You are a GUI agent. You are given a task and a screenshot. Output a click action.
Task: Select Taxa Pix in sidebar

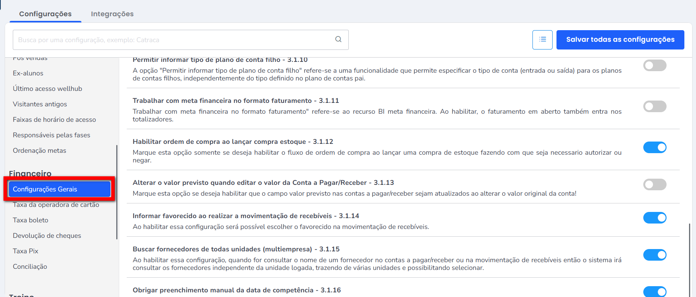(26, 251)
